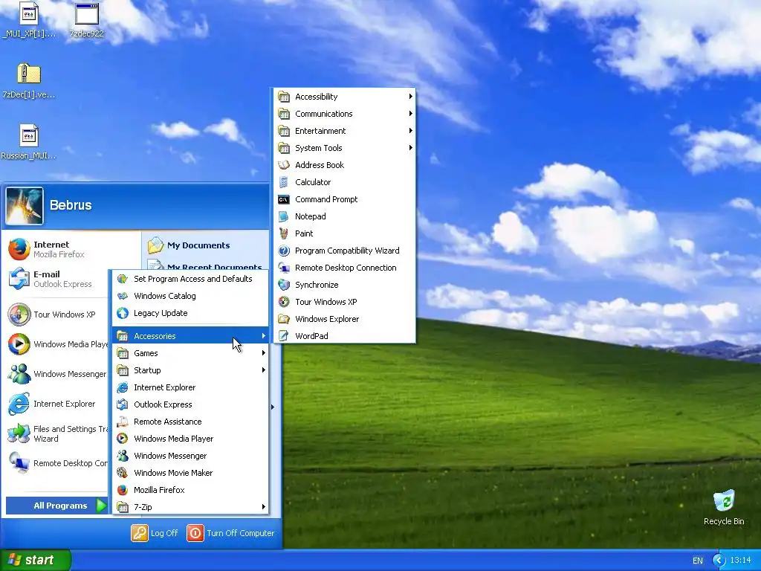Screen dimensions: 761x571
Task: Click Turn Off Computer button
Action: point(231,533)
